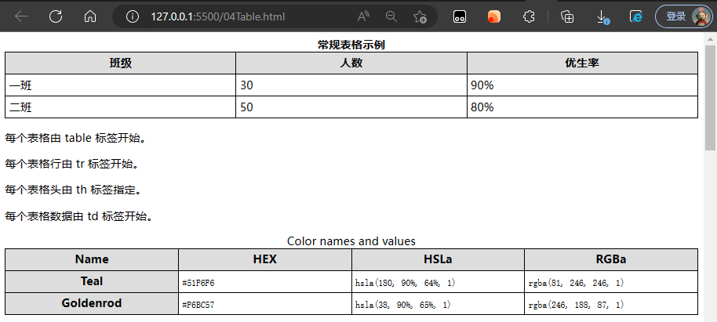The width and height of the screenshot is (717, 322).
Task: Click the cell showing 90%
Action: click(x=582, y=85)
